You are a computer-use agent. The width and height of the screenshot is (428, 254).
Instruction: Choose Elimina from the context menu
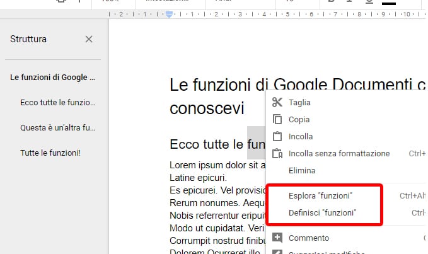coord(302,170)
